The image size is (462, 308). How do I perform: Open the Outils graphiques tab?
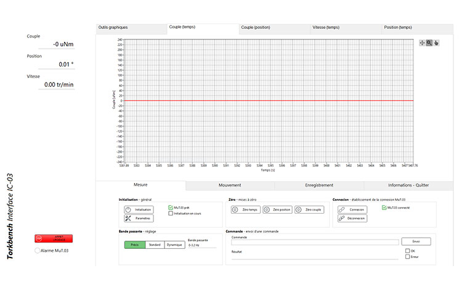pos(131,29)
